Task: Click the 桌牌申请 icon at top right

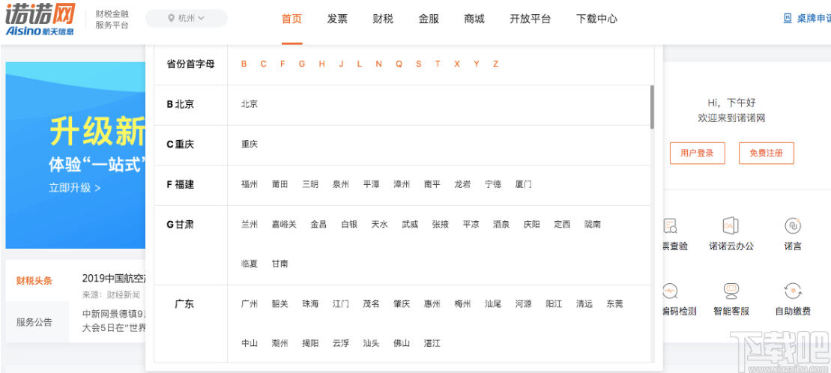Action: 788,19
